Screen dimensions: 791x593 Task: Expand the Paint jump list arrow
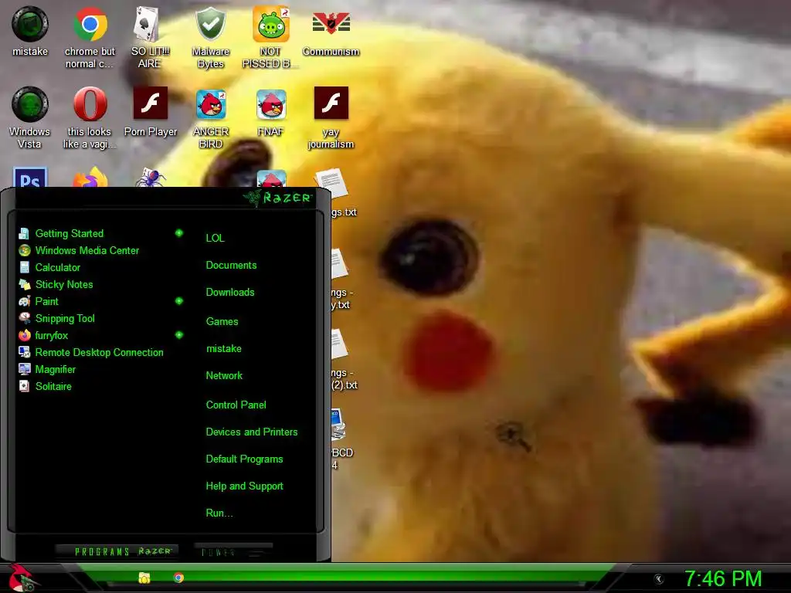(x=179, y=301)
